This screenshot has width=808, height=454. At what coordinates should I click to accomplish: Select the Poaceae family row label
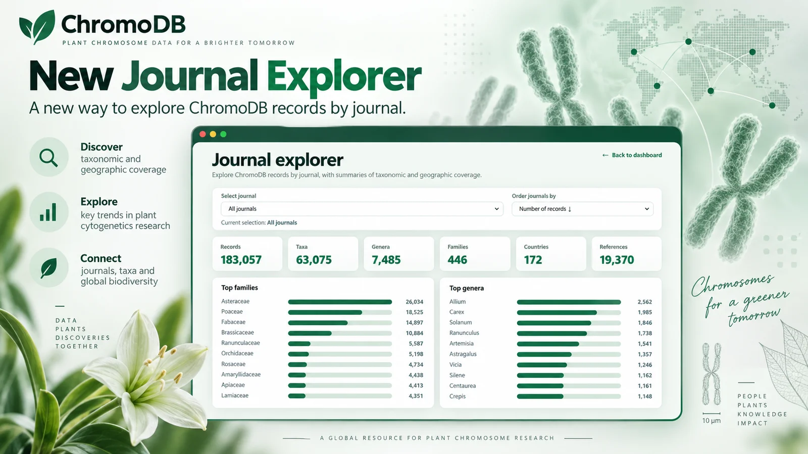tap(232, 312)
